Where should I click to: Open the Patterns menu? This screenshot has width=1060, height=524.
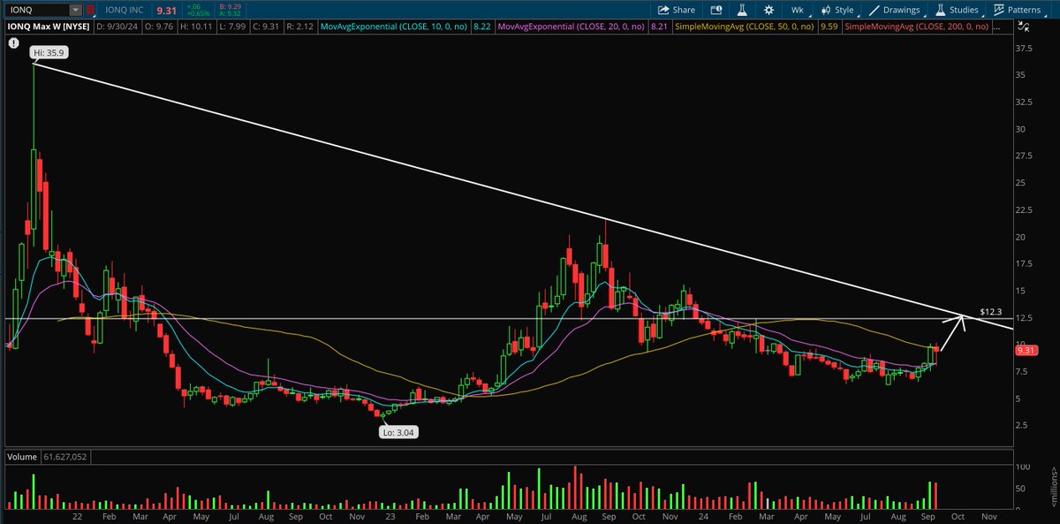tap(1019, 10)
